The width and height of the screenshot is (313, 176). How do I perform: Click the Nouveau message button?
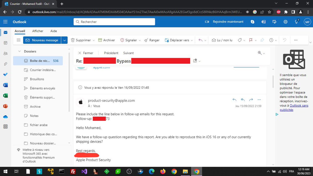tap(42, 40)
